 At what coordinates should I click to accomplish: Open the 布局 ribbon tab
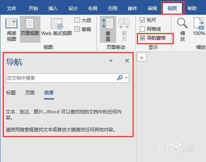coord(93,9)
